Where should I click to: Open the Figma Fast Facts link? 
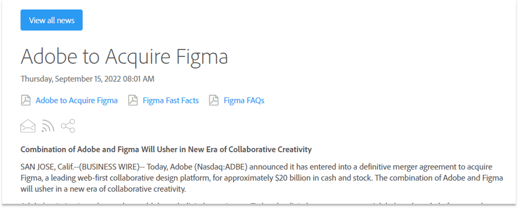pyautogui.click(x=171, y=101)
